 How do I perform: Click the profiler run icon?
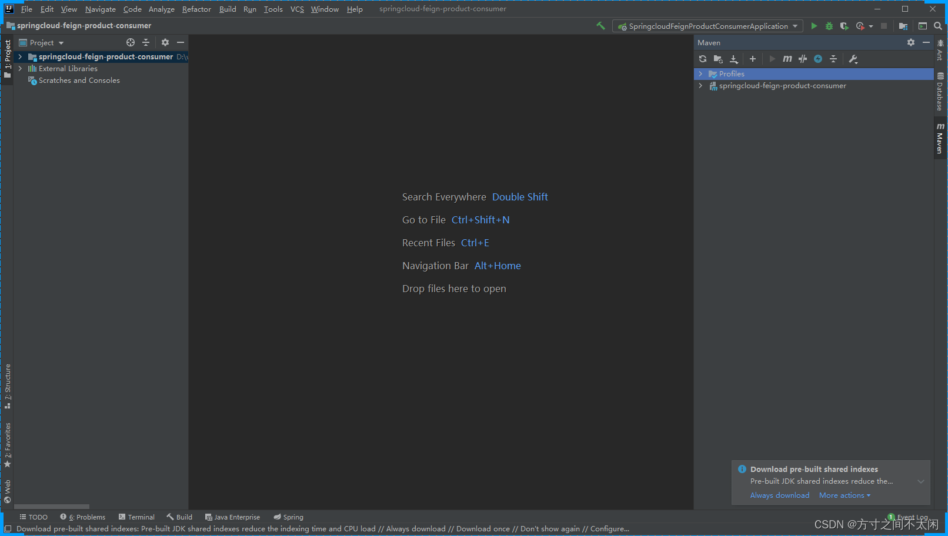[x=860, y=26]
